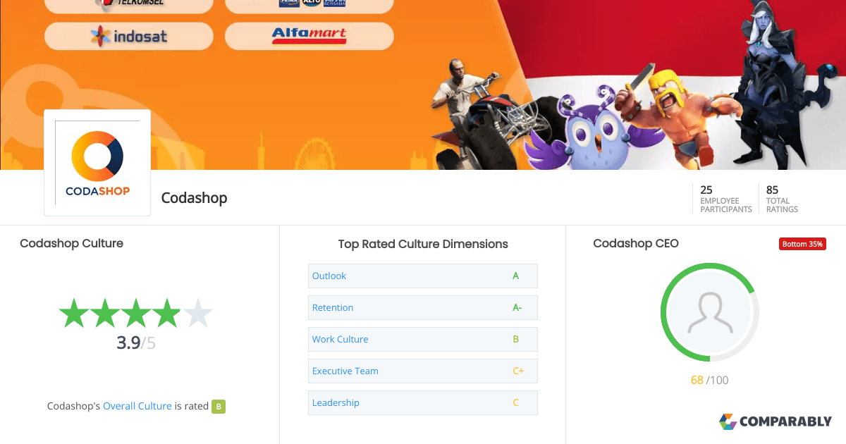Image resolution: width=846 pixels, height=444 pixels.
Task: Select the Leadership dimension row
Action: (423, 402)
